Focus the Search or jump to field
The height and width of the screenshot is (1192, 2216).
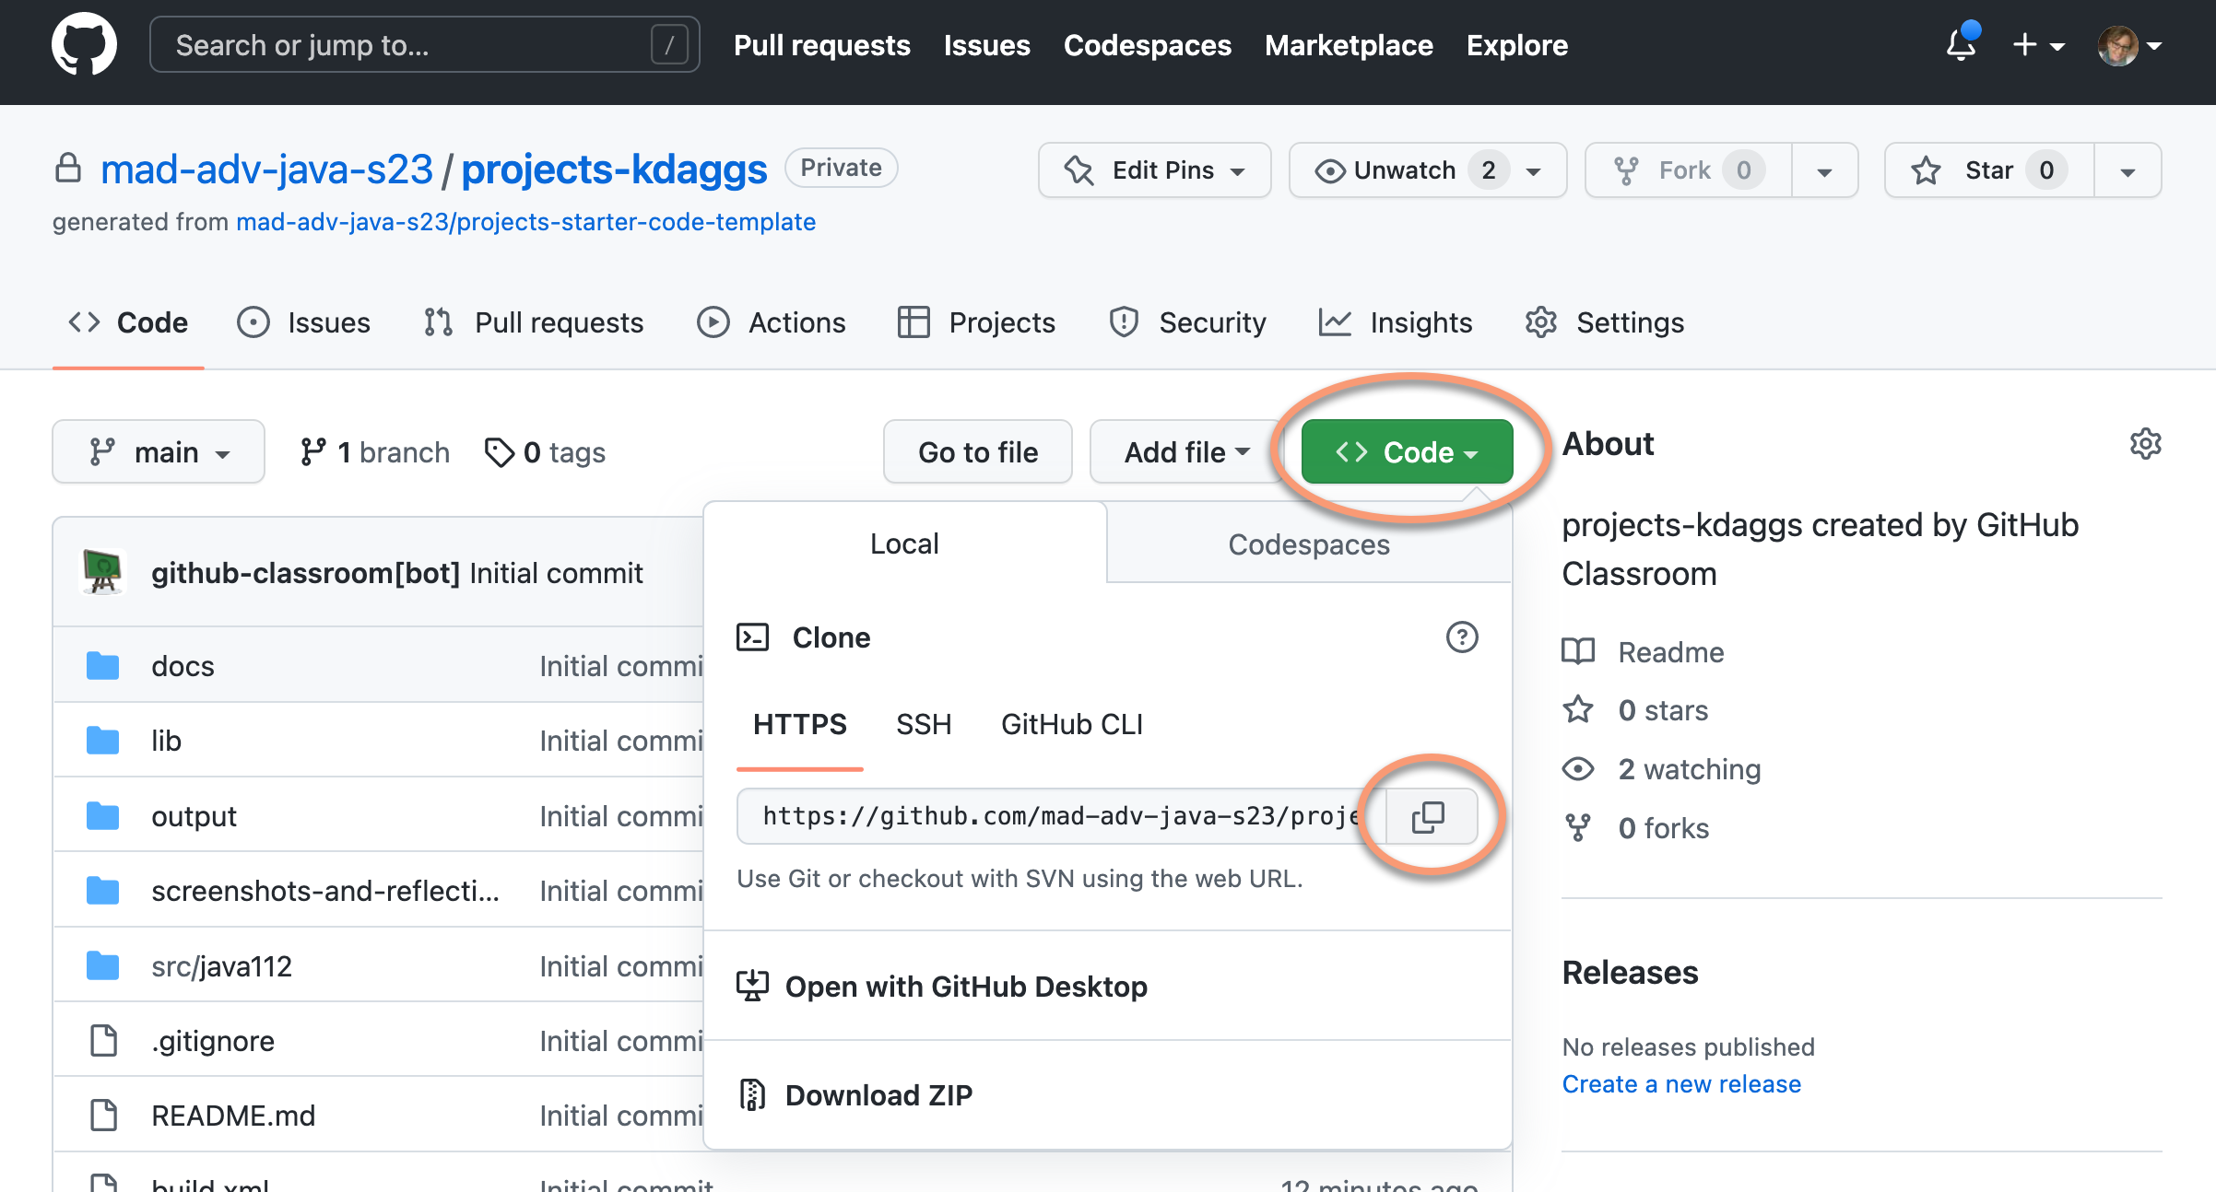pos(424,44)
